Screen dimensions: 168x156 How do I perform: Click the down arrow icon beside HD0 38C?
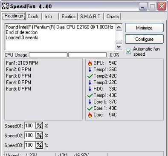coord(90,89)
